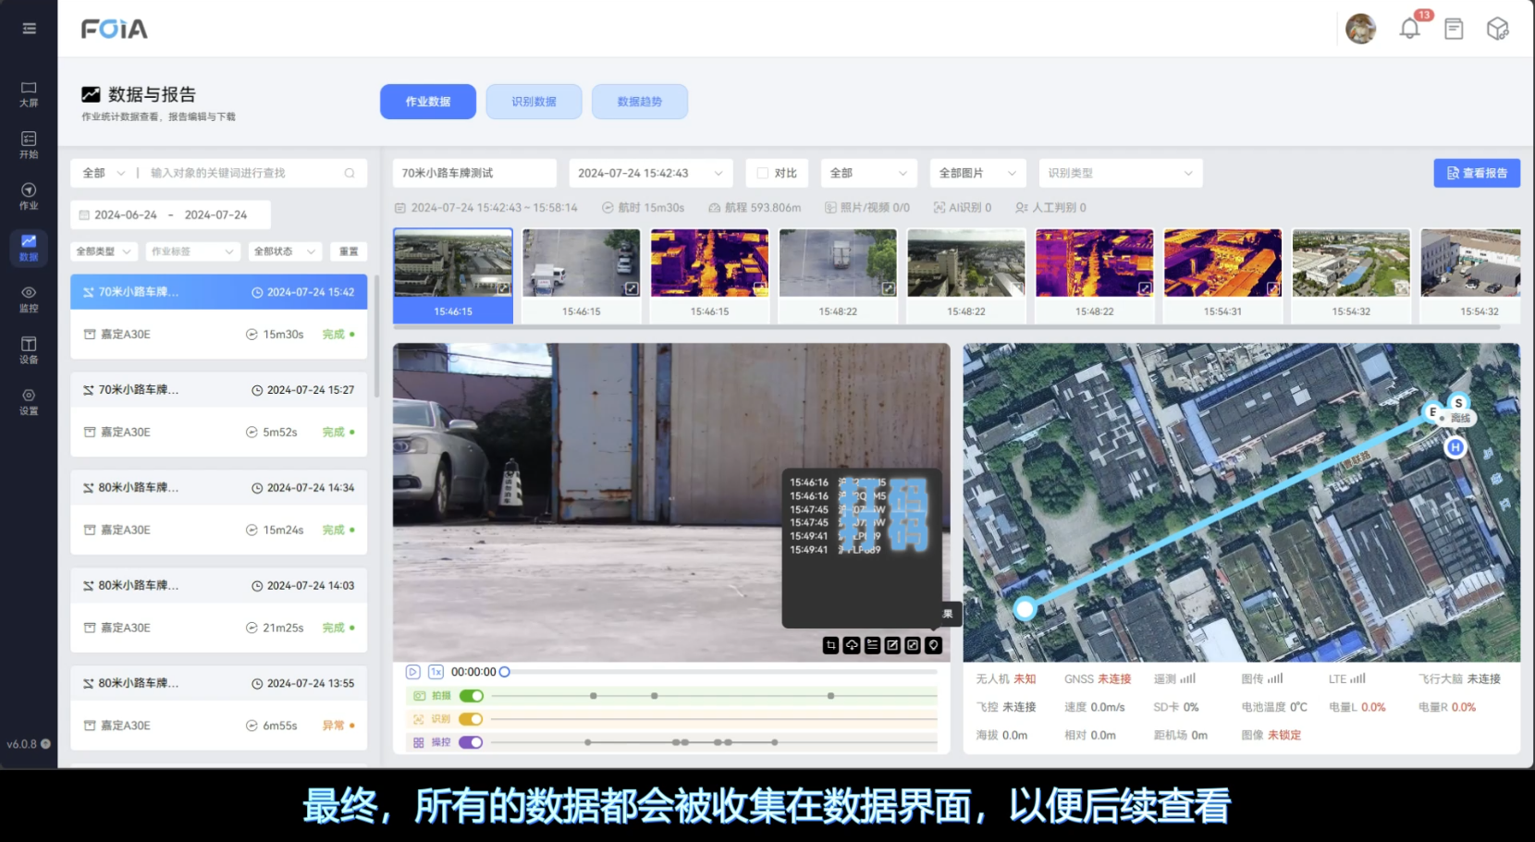The image size is (1535, 842).
Task: Click the user avatar icon
Action: 1360,29
